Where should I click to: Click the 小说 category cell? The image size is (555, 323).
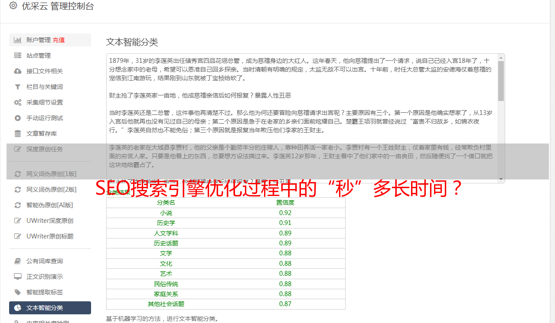166,213
